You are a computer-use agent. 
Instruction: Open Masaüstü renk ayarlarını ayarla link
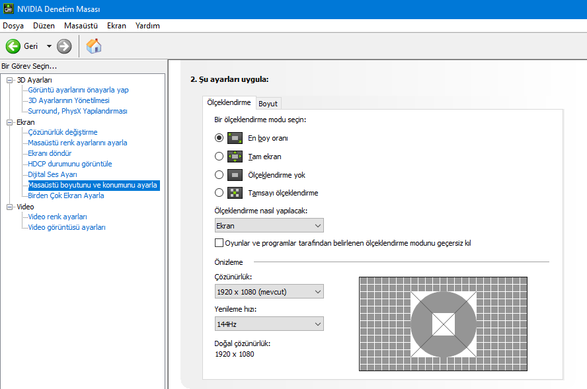77,143
